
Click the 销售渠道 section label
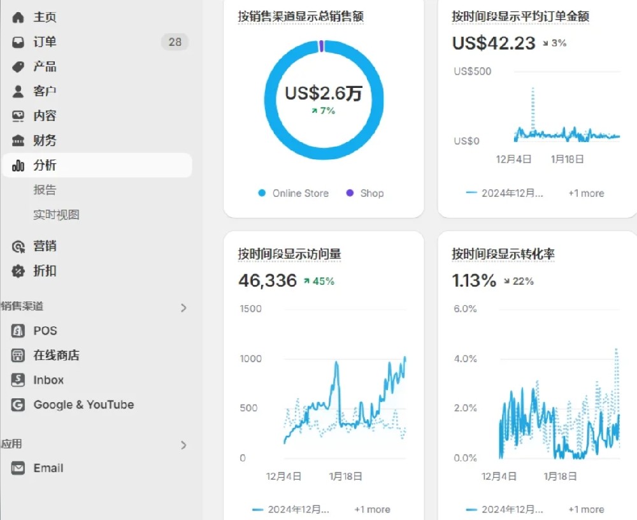[x=22, y=307]
